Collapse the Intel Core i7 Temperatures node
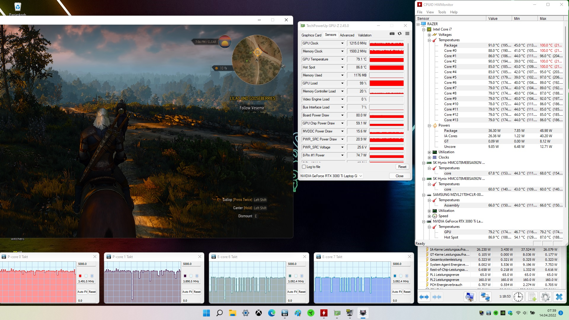Viewport: 569px width, 320px height. pyautogui.click(x=429, y=40)
